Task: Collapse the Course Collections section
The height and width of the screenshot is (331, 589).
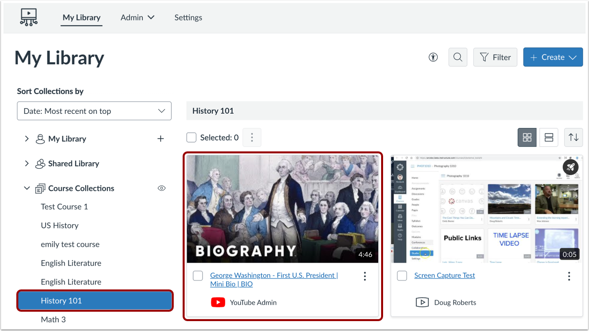Action: pyautogui.click(x=27, y=188)
